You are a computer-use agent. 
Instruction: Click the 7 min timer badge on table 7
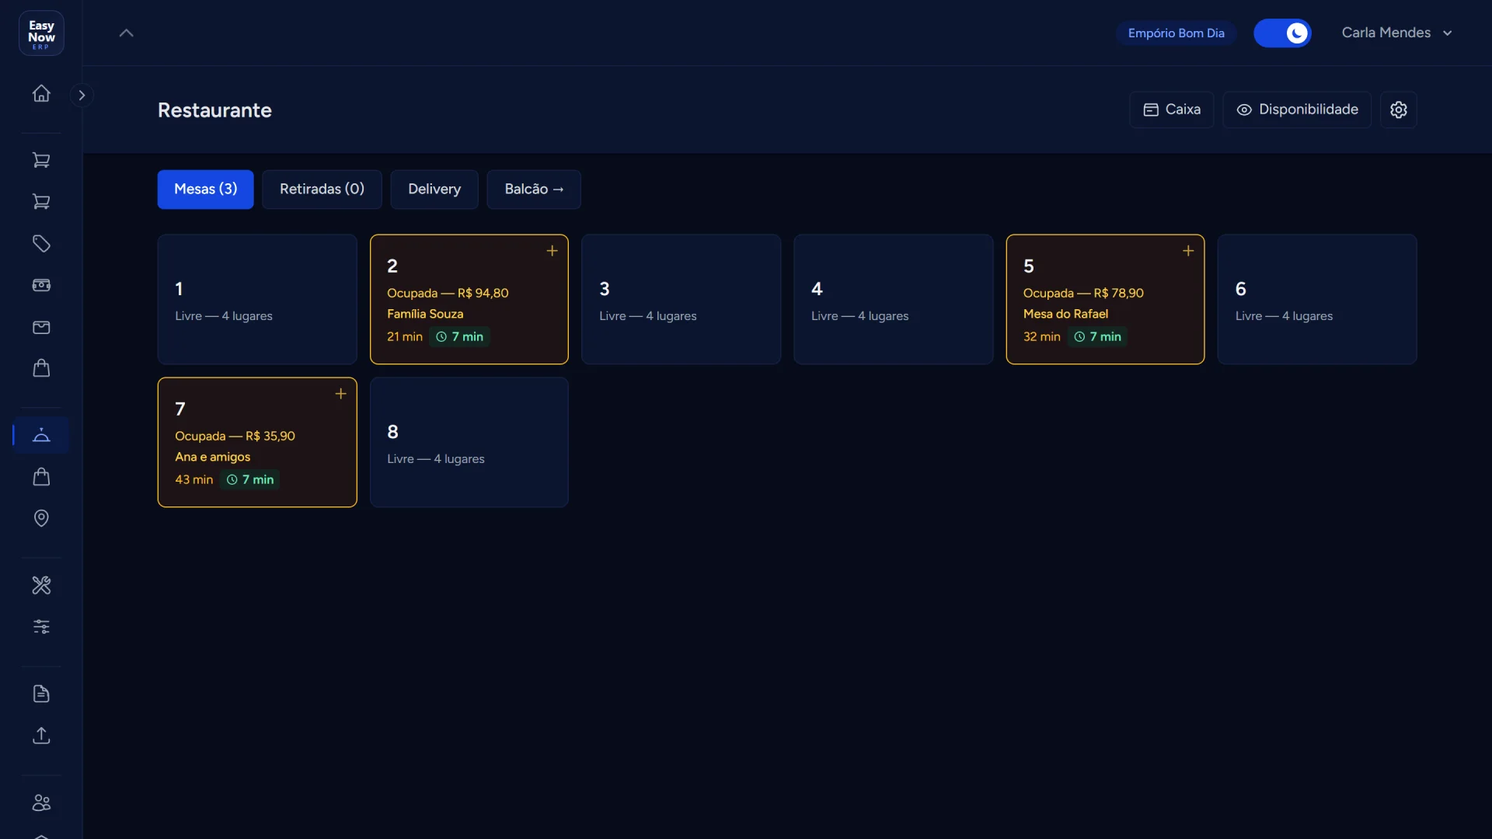(x=249, y=479)
